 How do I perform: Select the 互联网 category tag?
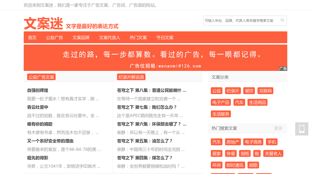[x=265, y=91]
